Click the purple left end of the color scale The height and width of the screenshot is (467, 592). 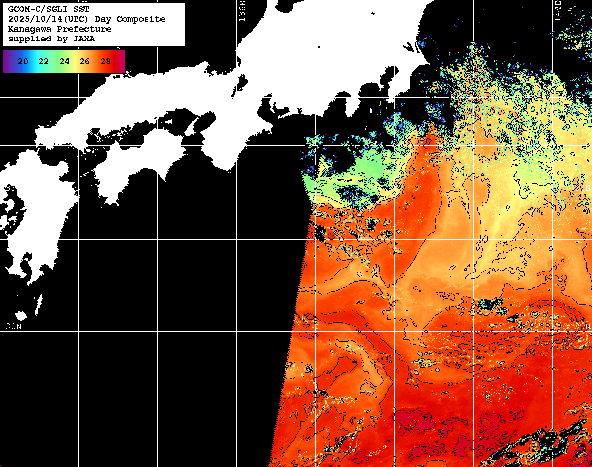7,62
